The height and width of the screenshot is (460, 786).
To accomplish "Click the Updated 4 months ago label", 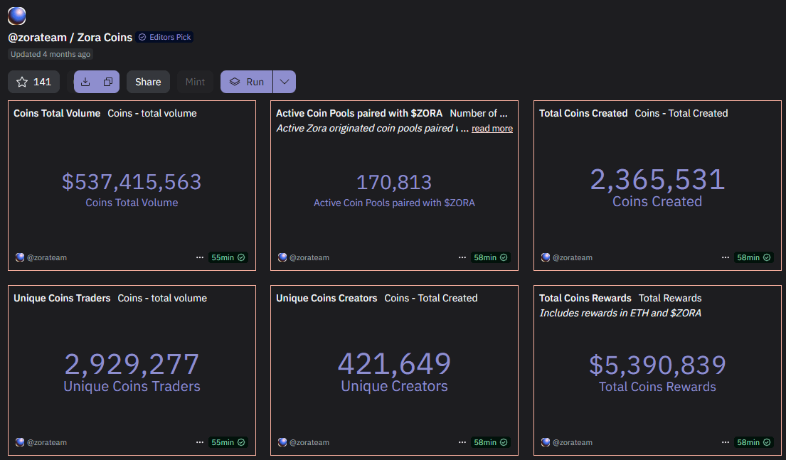I will [50, 54].
